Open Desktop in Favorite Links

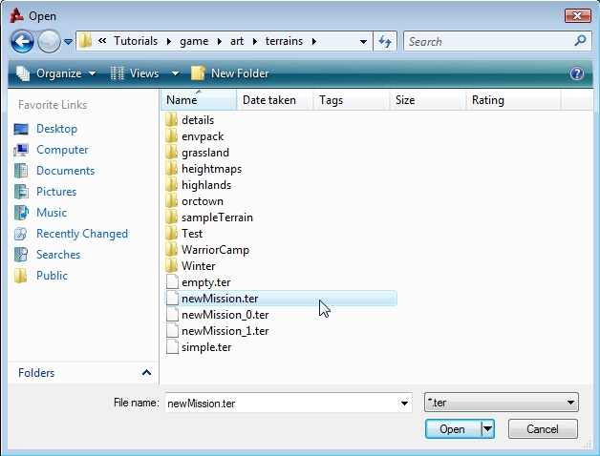coord(56,129)
